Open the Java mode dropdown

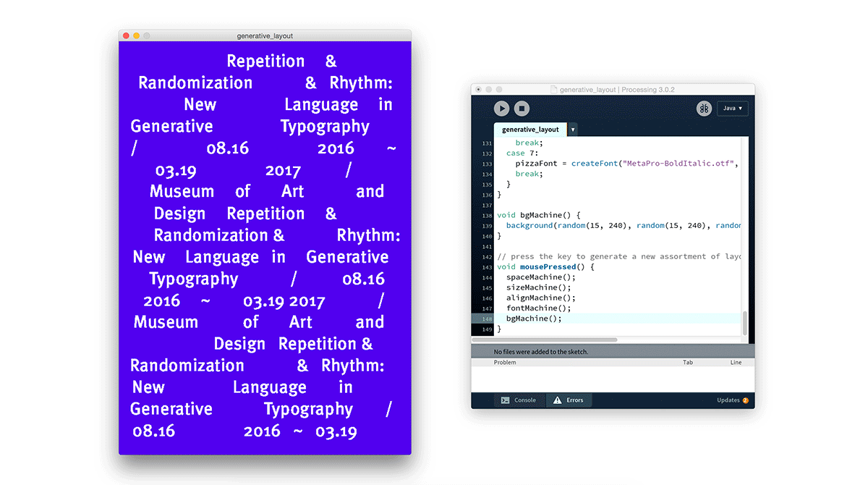pos(732,109)
